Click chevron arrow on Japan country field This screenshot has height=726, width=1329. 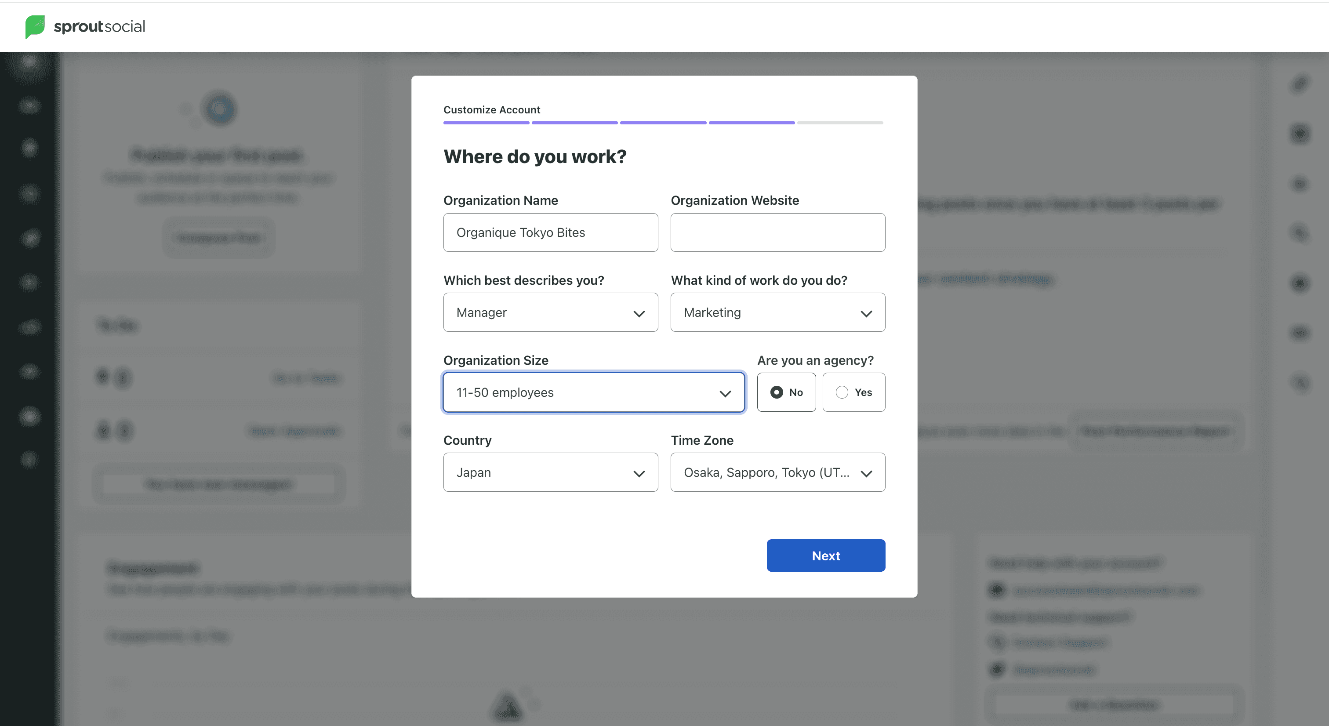[x=639, y=473]
